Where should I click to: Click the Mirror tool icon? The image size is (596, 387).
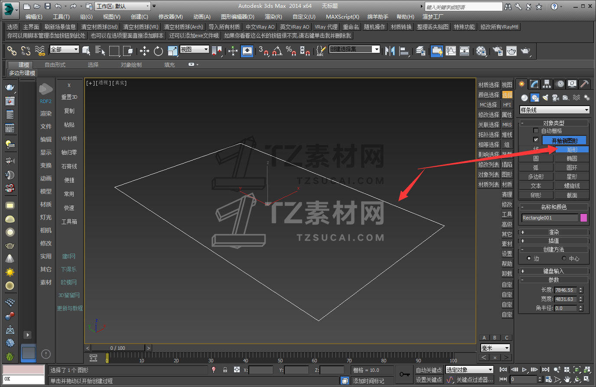coord(390,51)
